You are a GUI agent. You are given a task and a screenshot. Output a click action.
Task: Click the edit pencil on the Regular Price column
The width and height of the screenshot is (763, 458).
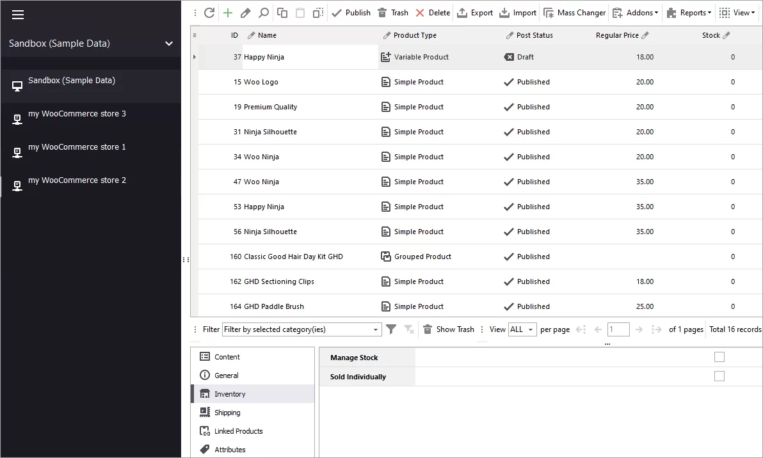tap(646, 35)
